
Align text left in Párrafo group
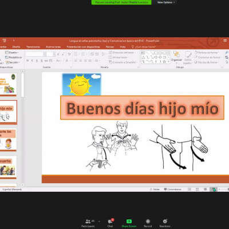[76, 61]
